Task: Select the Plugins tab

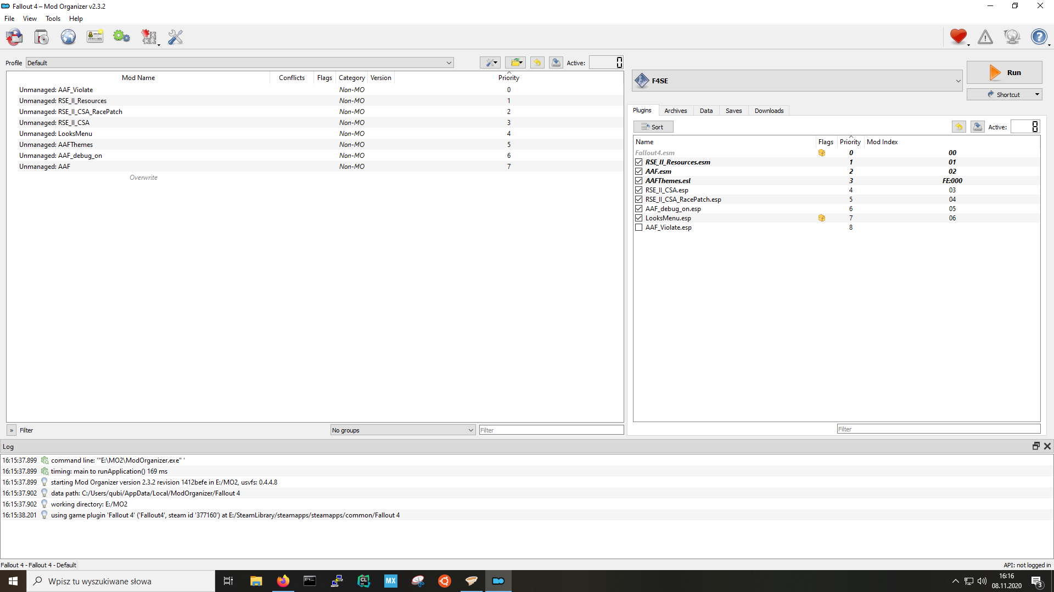Action: click(x=642, y=110)
